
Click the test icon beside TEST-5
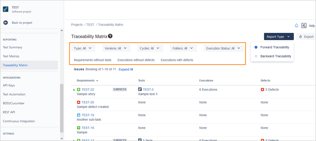click(x=140, y=89)
